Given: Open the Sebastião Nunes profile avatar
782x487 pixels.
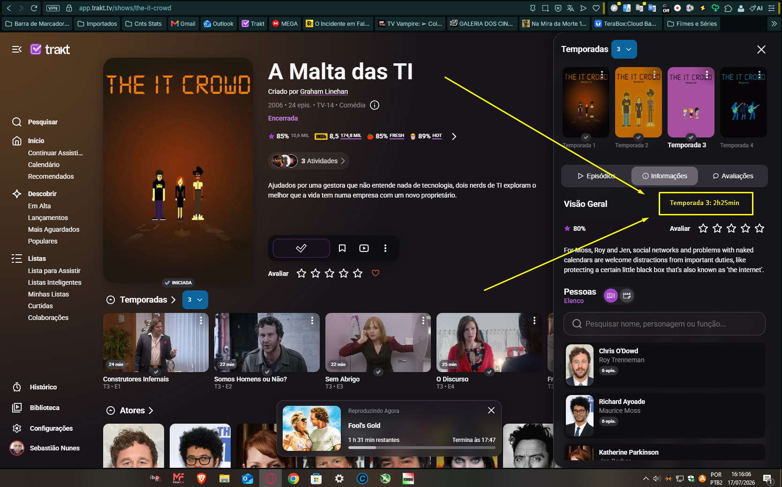Looking at the screenshot, I should pyautogui.click(x=17, y=448).
